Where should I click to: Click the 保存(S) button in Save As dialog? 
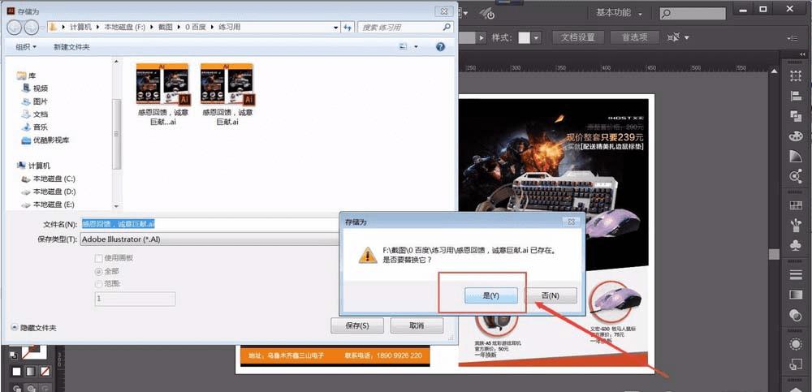(x=357, y=325)
